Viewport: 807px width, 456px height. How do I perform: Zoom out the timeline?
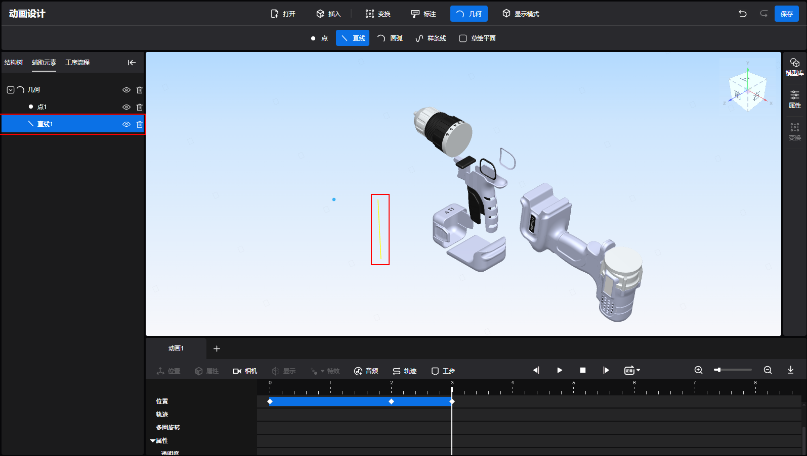click(768, 370)
